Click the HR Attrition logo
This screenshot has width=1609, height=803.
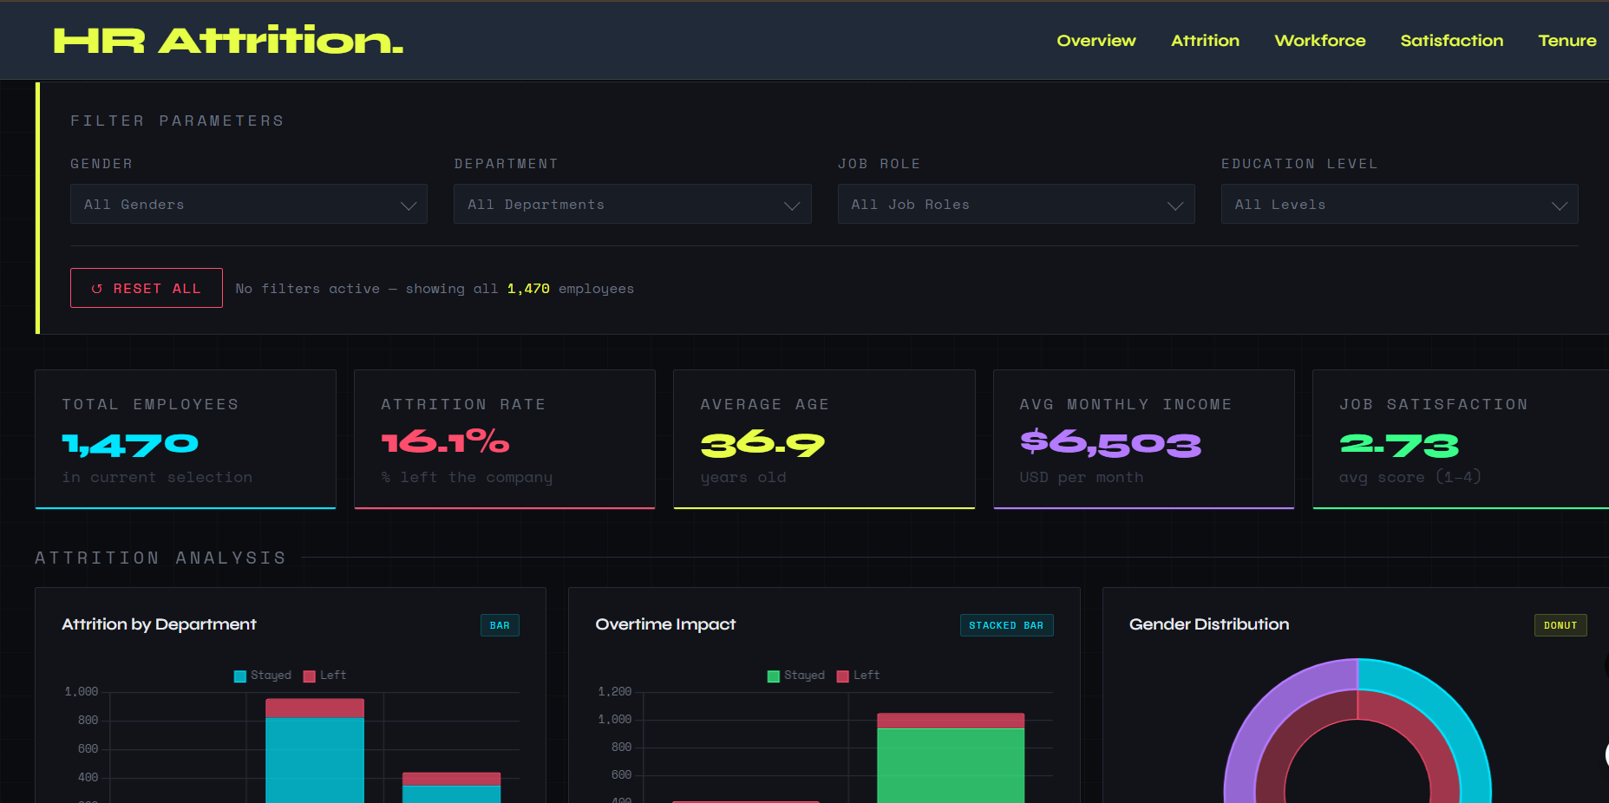228,41
